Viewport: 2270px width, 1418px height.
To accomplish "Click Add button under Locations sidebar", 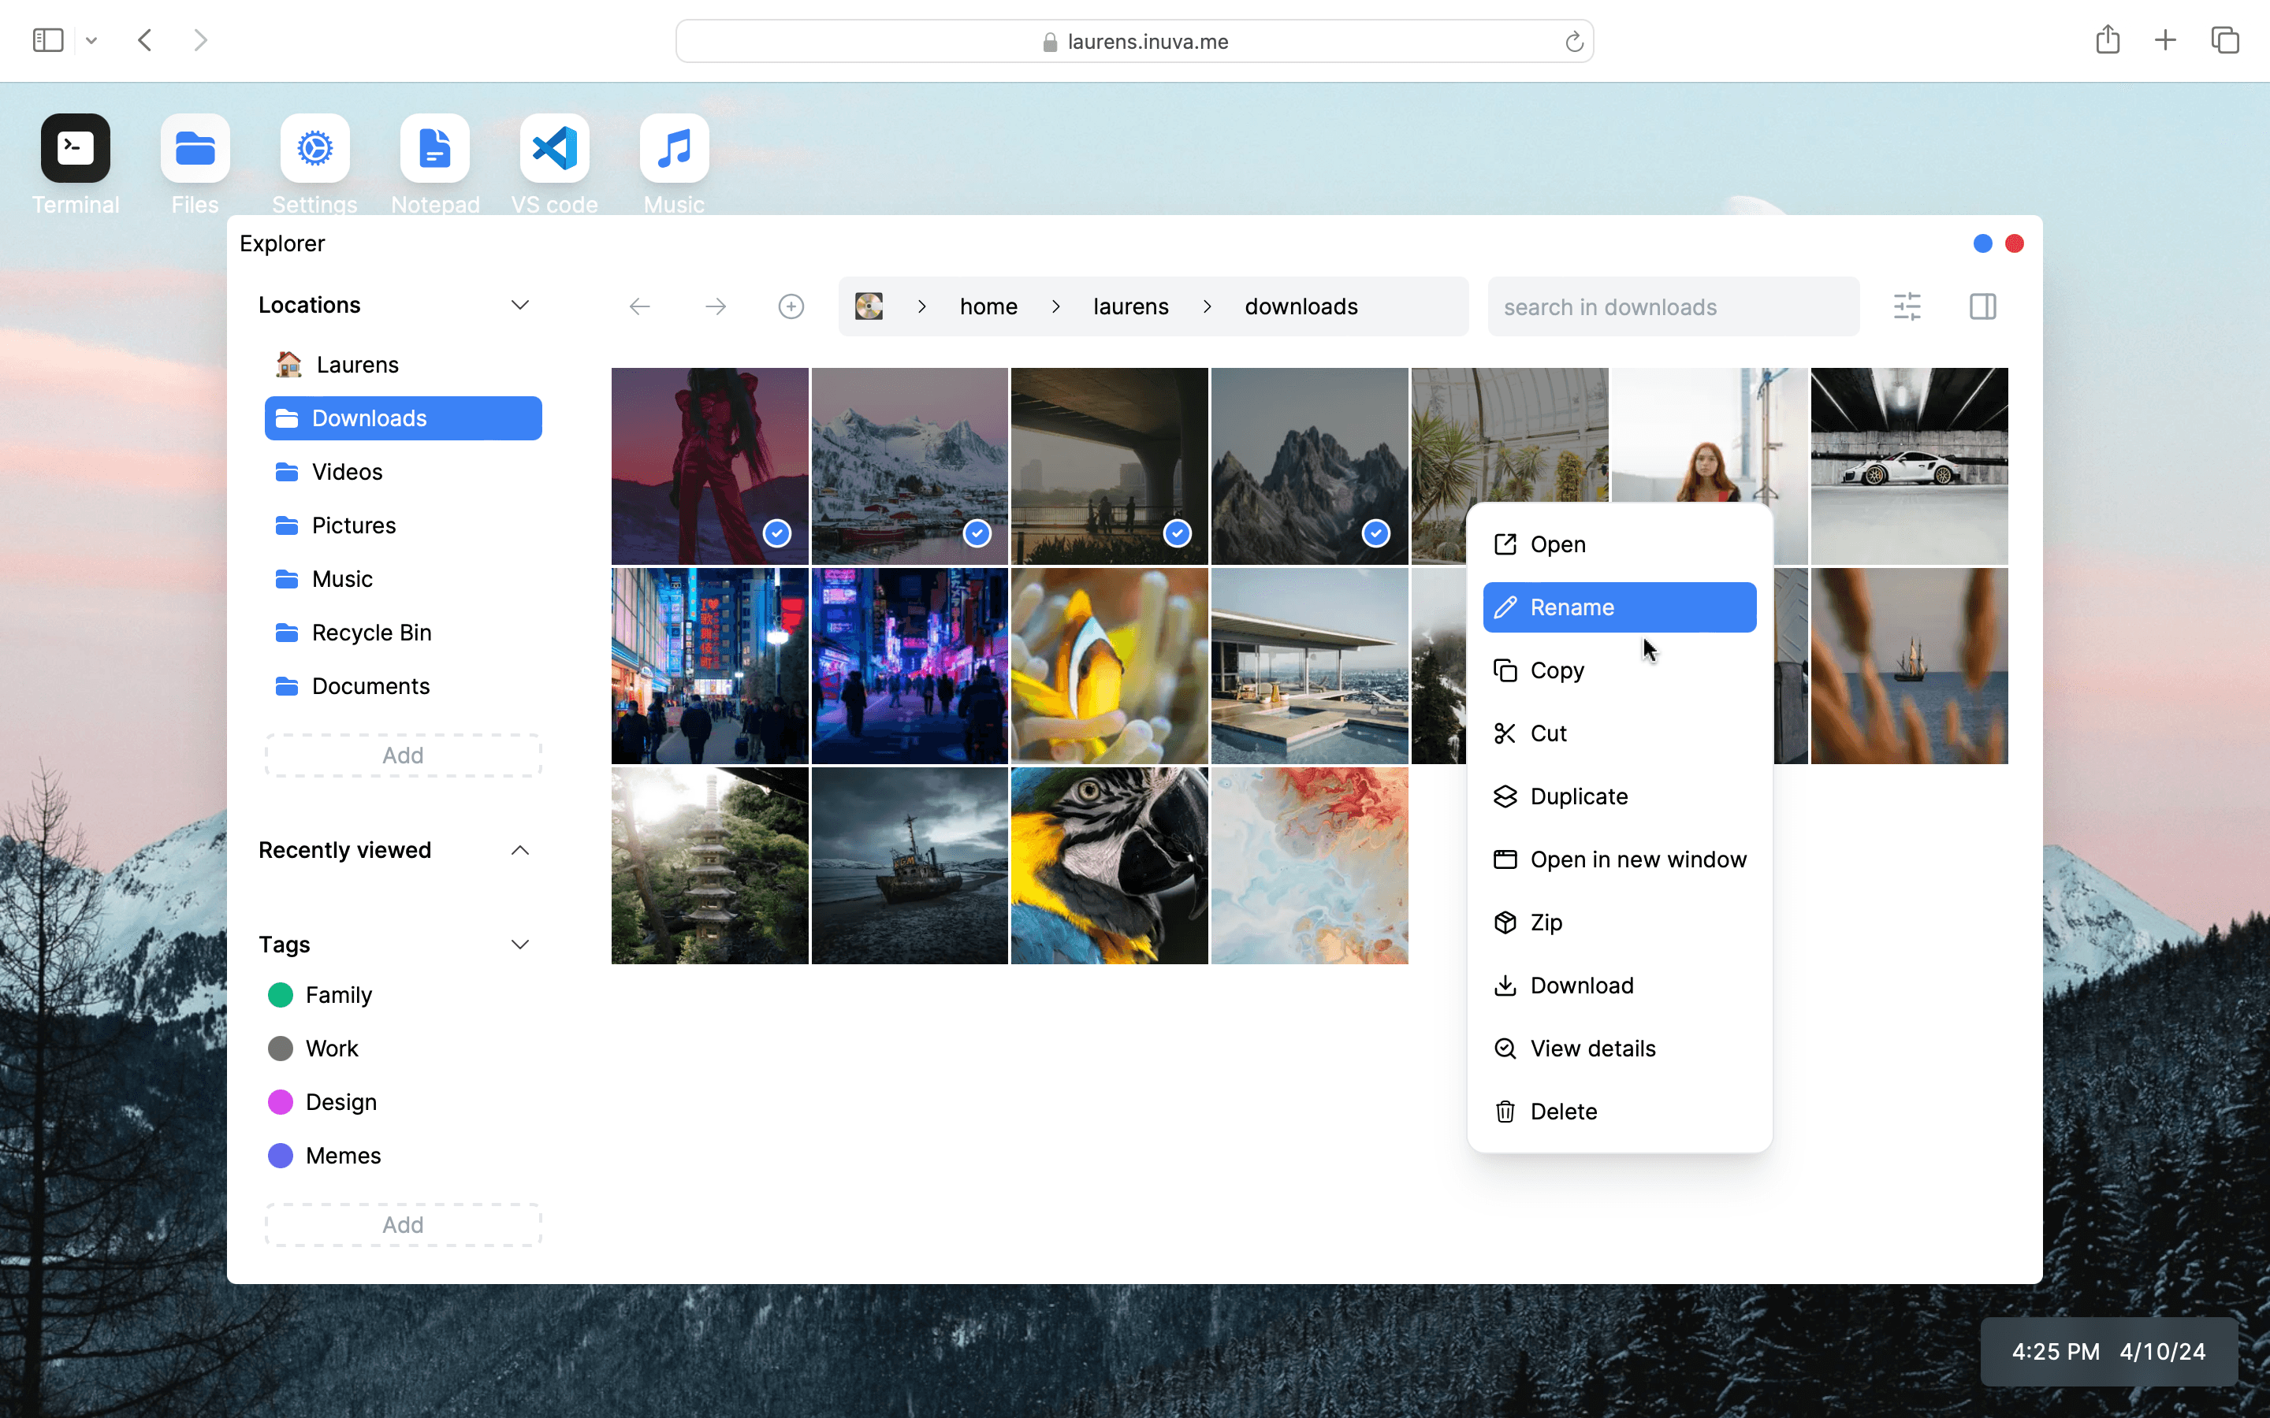I will point(404,753).
